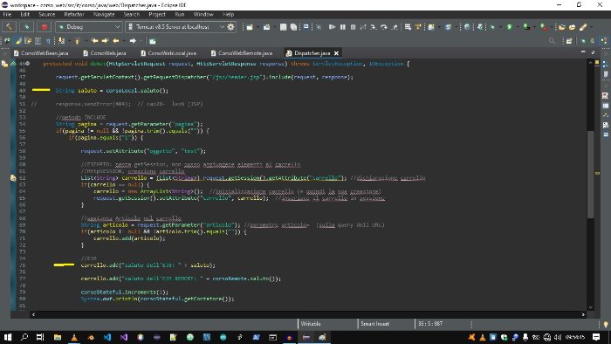Click the editor scroll-down arrow
The height and width of the screenshot is (344, 611).
pyautogui.click(x=590, y=307)
